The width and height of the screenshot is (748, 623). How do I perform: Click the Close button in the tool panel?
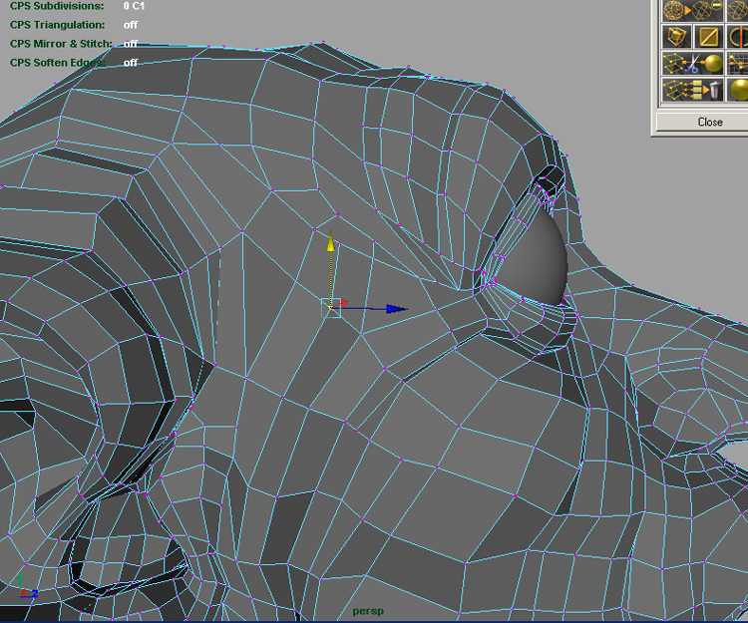click(x=709, y=122)
